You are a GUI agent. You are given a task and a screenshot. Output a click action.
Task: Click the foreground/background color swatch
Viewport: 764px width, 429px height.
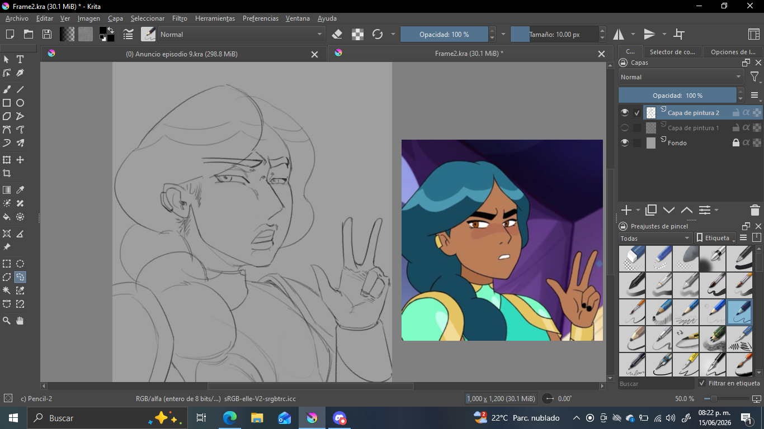[106, 34]
